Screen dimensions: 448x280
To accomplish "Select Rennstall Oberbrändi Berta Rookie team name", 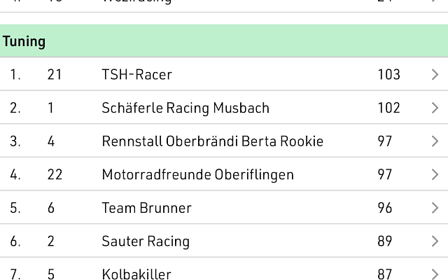I will (213, 141).
